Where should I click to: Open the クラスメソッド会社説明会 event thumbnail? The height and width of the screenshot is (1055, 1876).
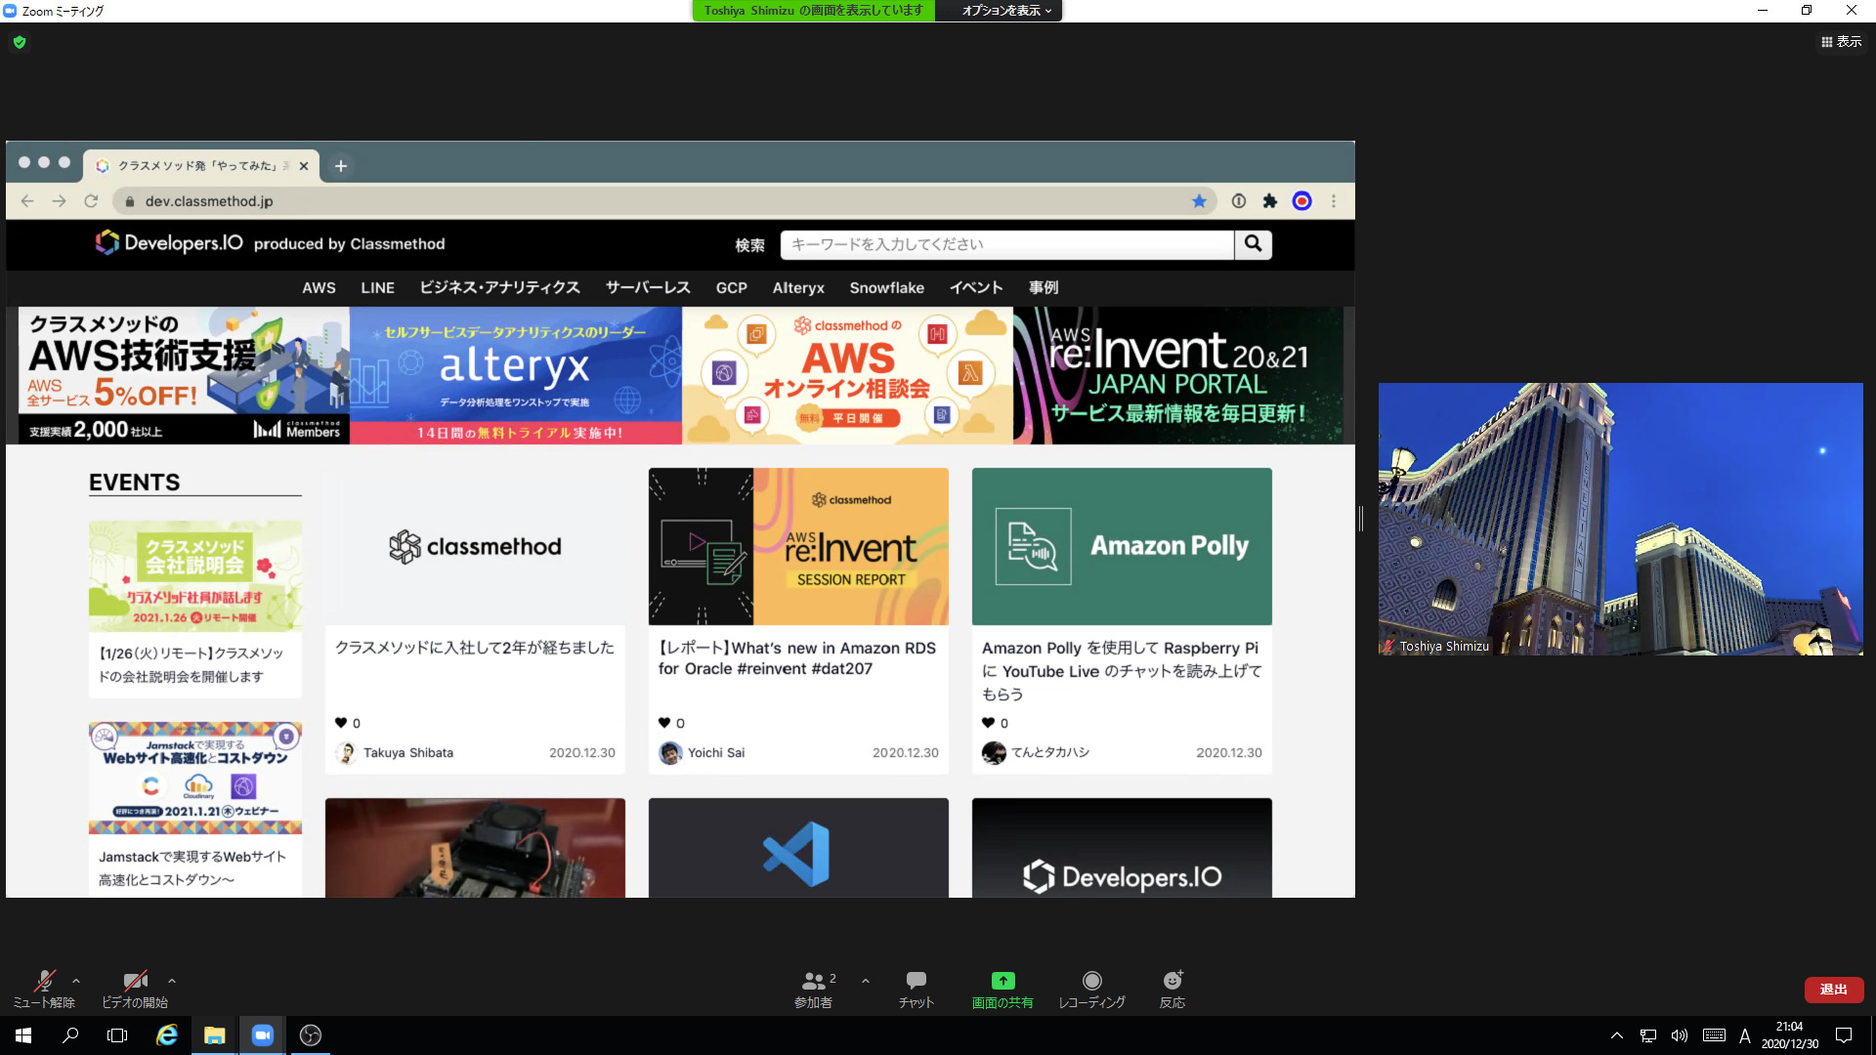(195, 575)
